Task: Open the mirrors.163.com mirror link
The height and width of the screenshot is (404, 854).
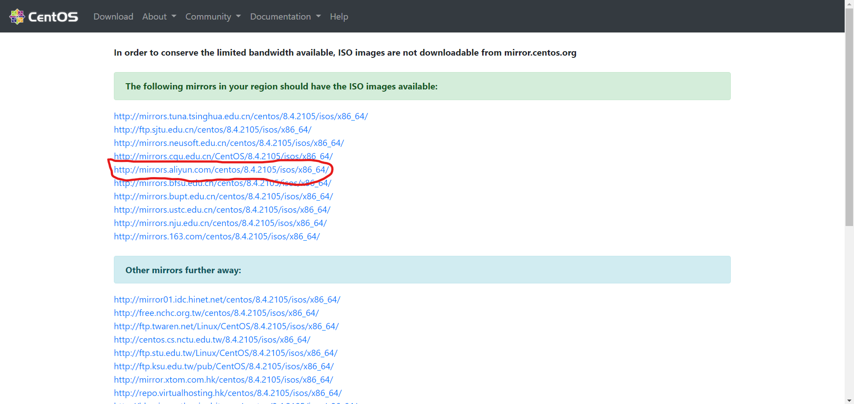Action: 217,236
